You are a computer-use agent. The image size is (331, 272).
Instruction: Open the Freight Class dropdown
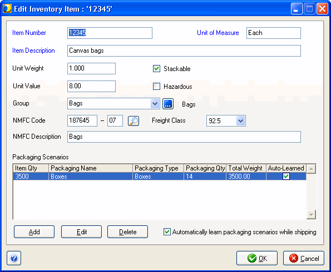pyautogui.click(x=241, y=120)
